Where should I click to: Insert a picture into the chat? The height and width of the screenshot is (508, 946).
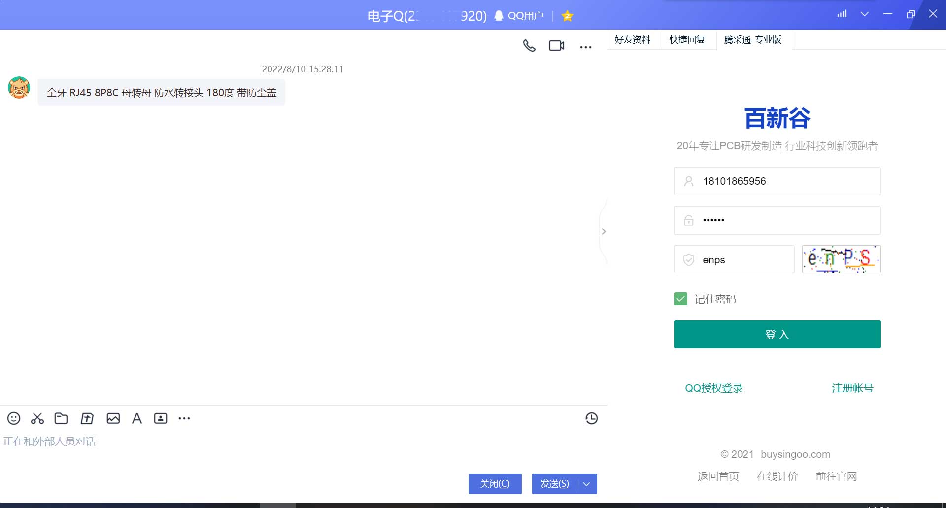tap(113, 418)
